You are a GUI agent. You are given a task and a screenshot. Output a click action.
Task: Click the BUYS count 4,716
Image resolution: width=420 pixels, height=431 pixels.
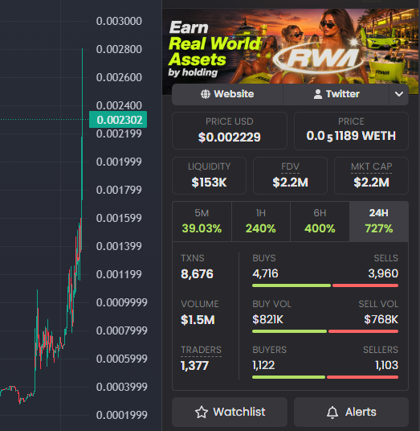point(265,273)
